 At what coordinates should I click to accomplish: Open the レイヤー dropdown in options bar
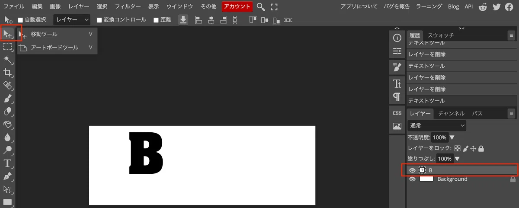[72, 20]
